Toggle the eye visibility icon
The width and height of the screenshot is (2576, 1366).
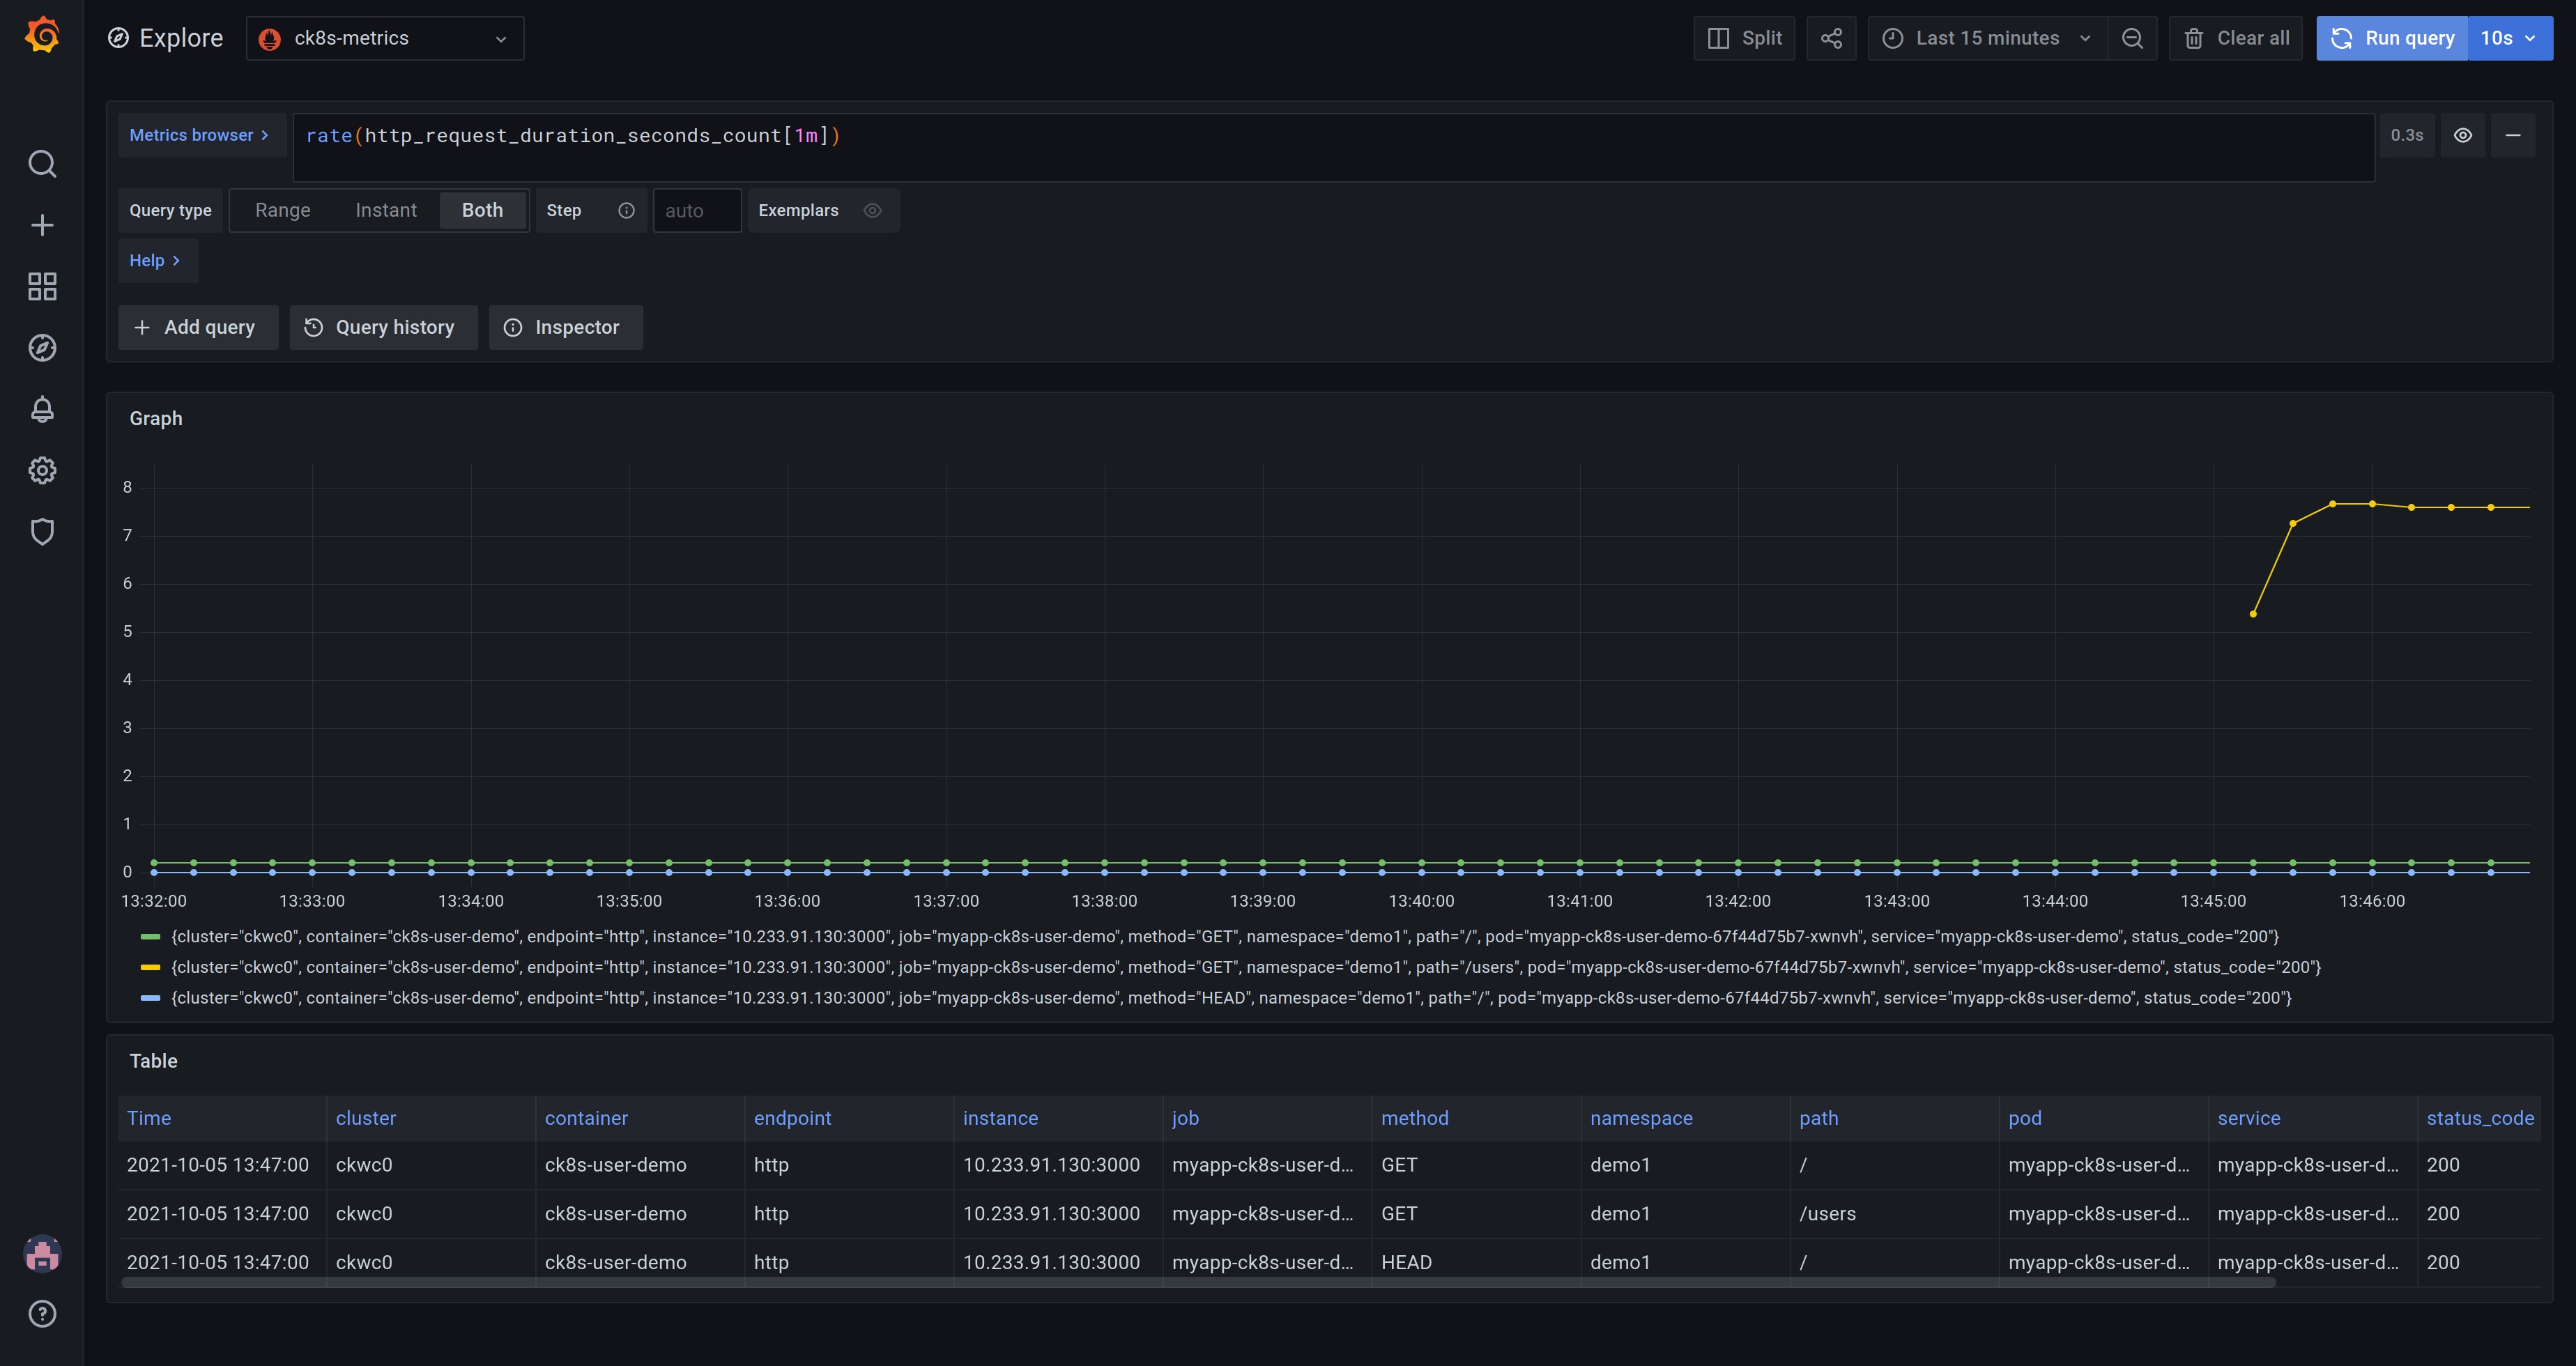2462,135
